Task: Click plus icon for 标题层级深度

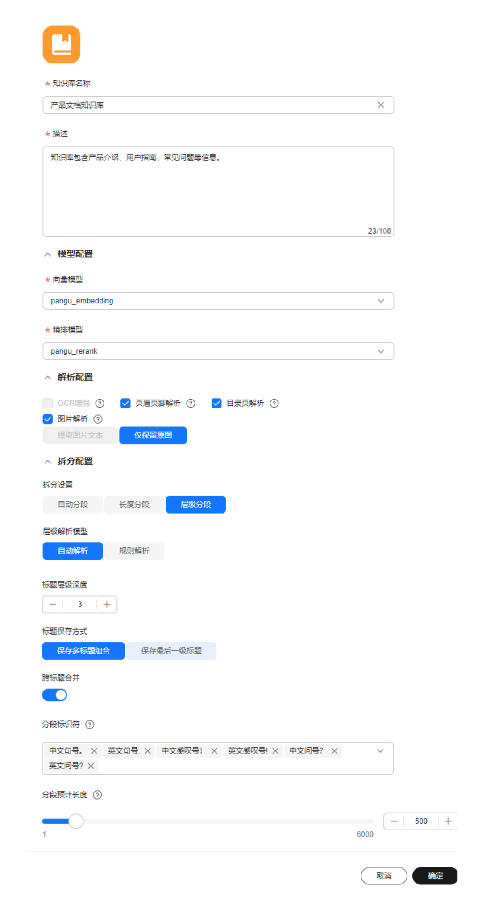Action: click(107, 604)
